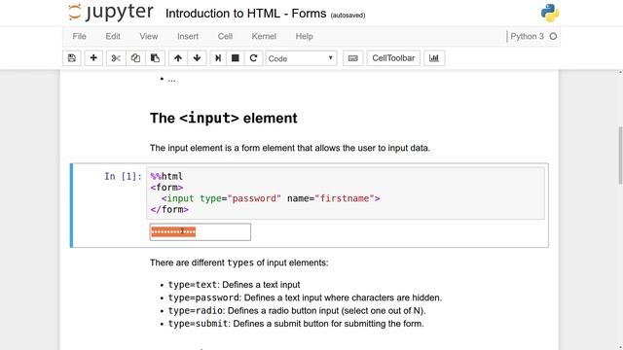The image size is (623, 350).
Task: Click the bar chart toolbar icon
Action: 434,58
